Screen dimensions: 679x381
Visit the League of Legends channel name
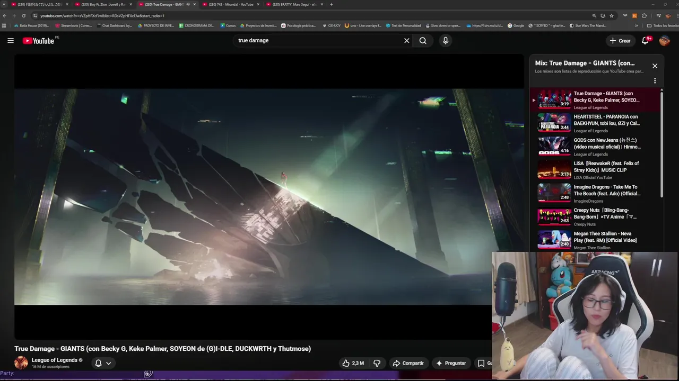click(x=54, y=360)
